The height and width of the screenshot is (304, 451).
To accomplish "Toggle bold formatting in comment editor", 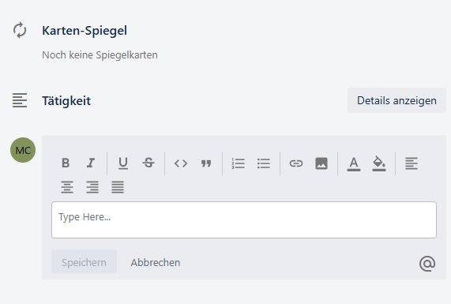I will coord(66,163).
